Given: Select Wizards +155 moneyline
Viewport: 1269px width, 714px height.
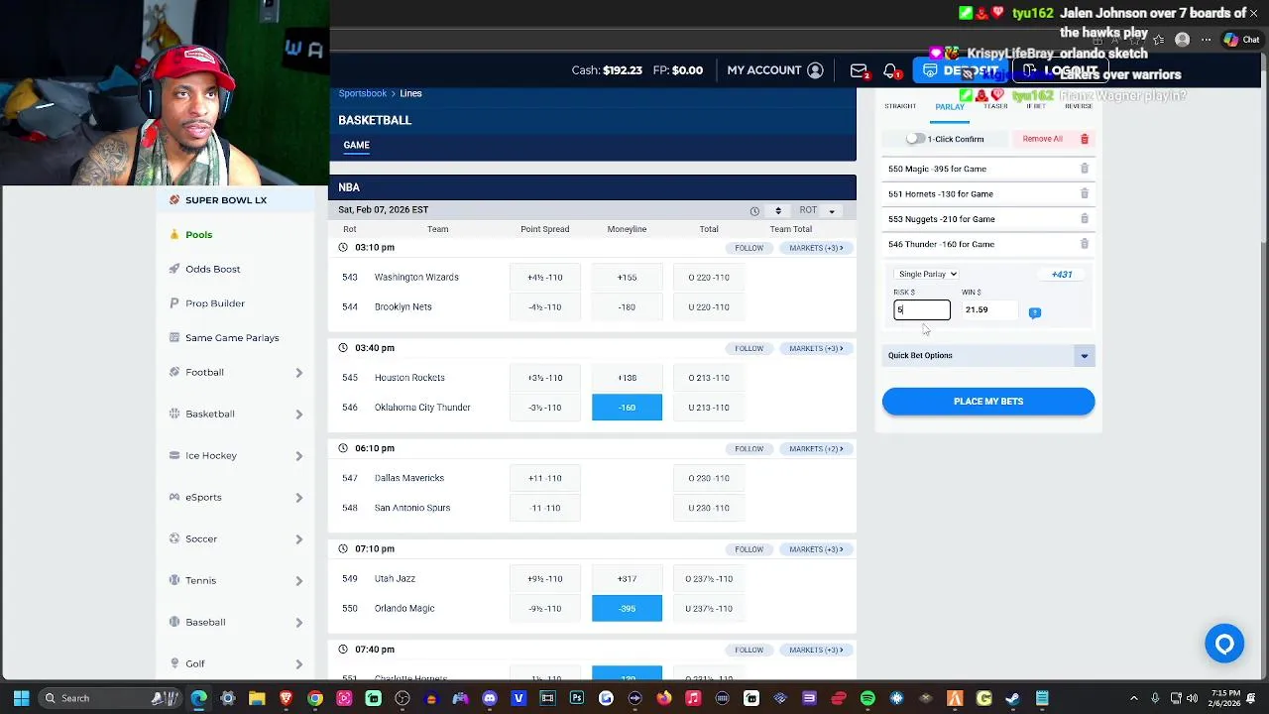Looking at the screenshot, I should 627,278.
